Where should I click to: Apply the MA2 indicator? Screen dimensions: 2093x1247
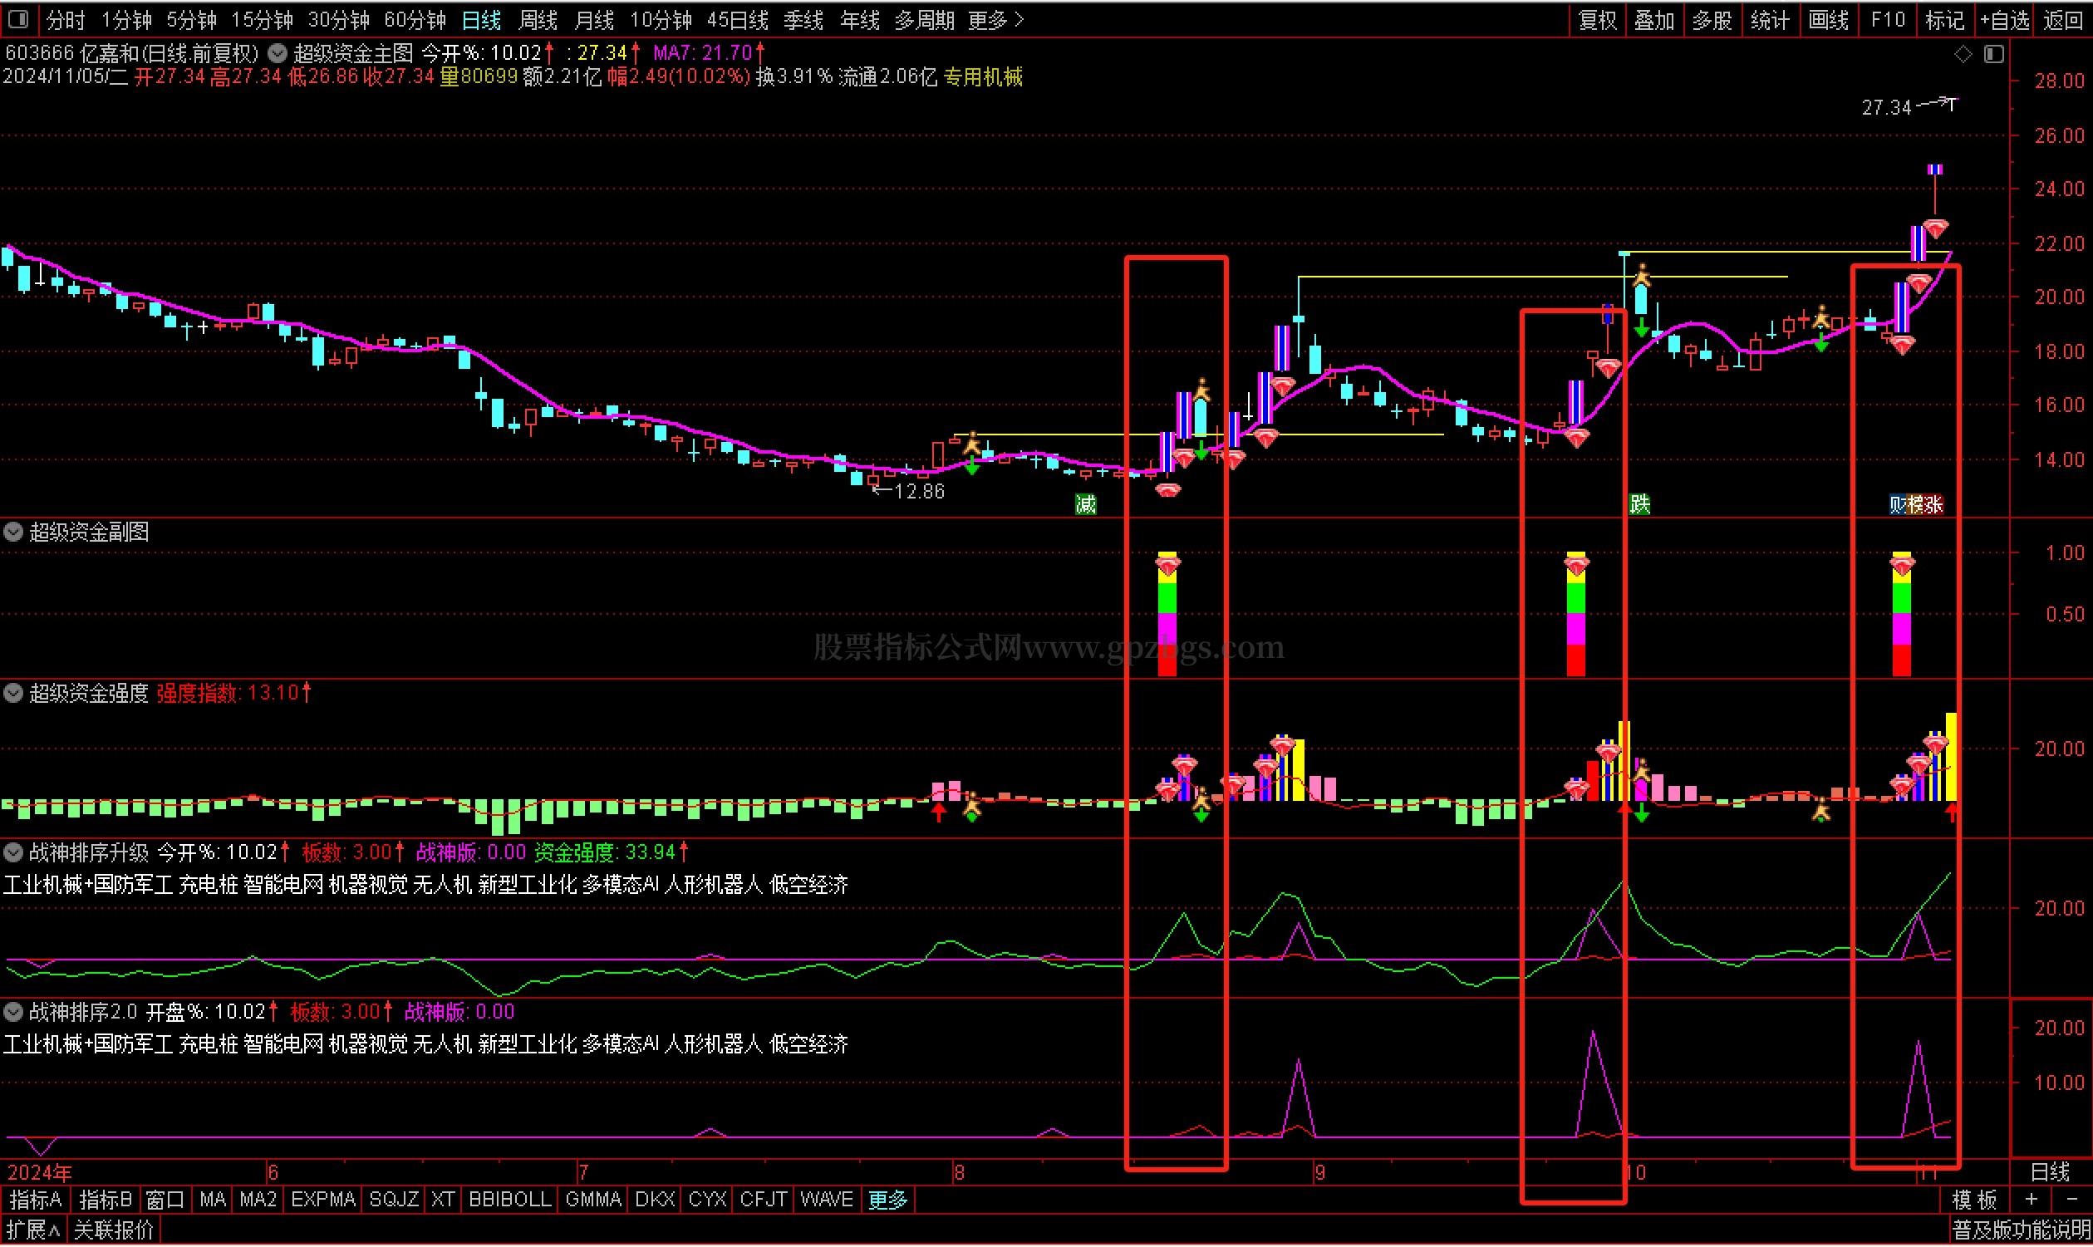point(258,1200)
